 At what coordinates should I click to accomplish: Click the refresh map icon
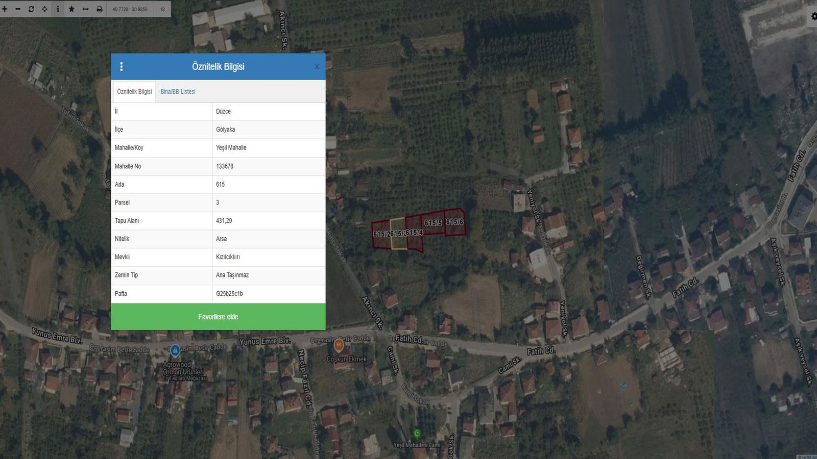click(x=31, y=9)
